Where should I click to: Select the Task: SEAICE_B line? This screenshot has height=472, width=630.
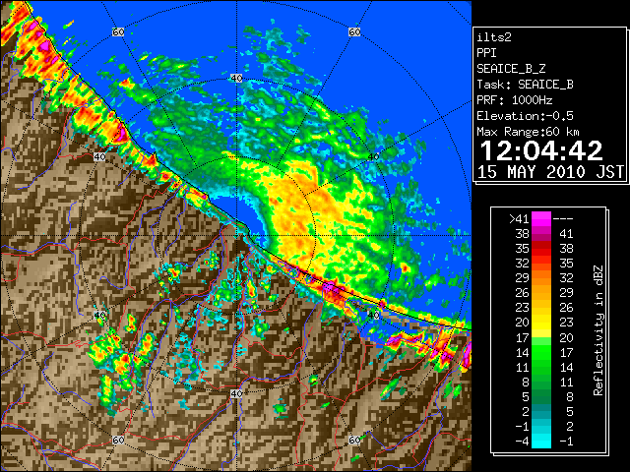525,85
